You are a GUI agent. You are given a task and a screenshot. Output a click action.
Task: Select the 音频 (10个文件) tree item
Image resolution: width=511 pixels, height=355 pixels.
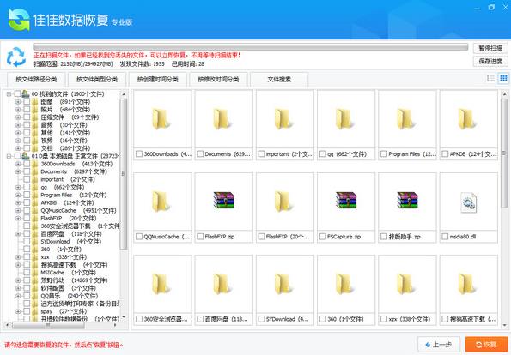click(64, 125)
